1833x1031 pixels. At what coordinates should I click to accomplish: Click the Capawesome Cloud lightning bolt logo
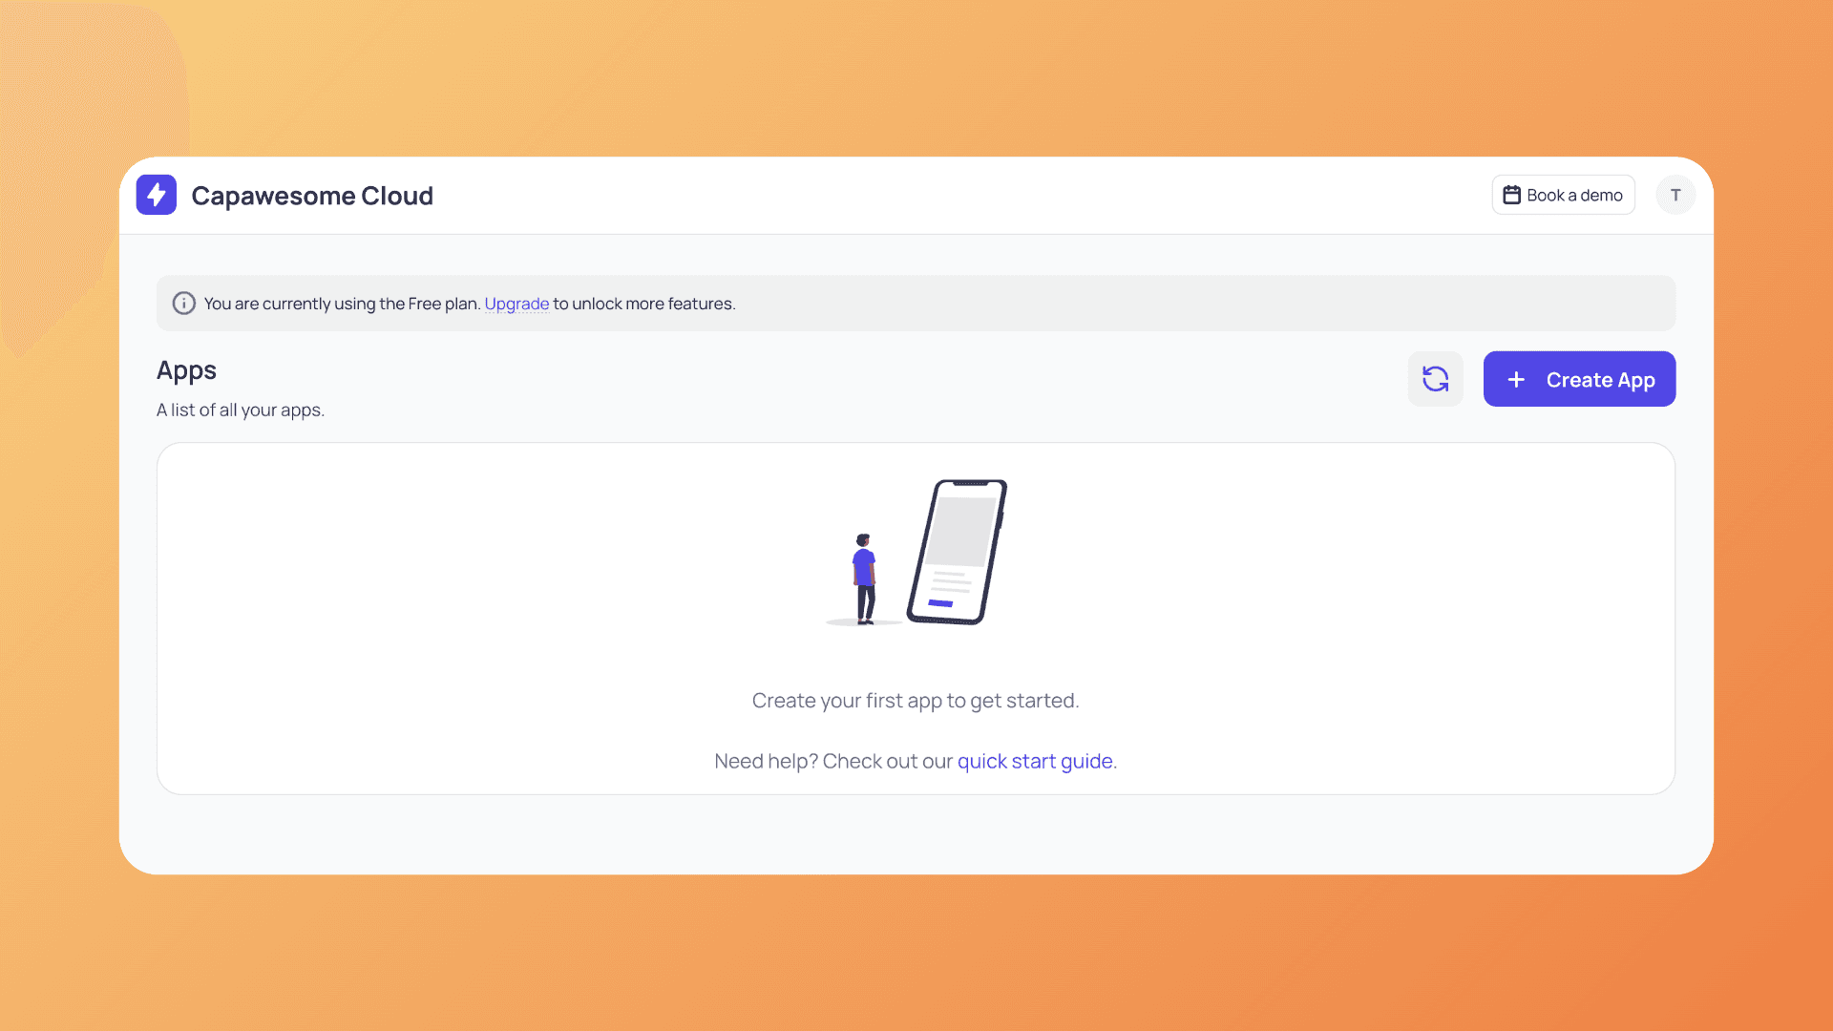[x=156, y=194]
